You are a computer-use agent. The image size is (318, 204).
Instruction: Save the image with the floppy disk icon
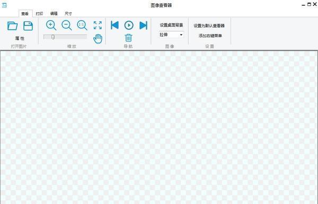(x=28, y=26)
